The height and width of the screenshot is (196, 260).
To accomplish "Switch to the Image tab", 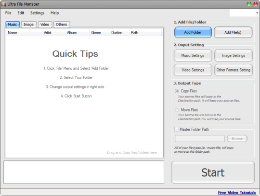I will pyautogui.click(x=28, y=24).
